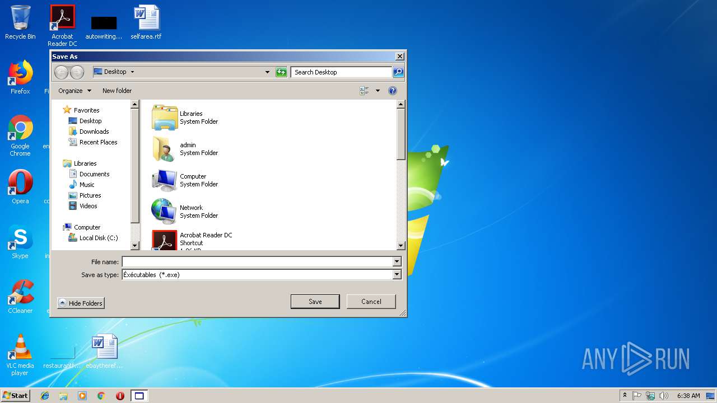Open the view options dropdown arrow

pyautogui.click(x=378, y=91)
